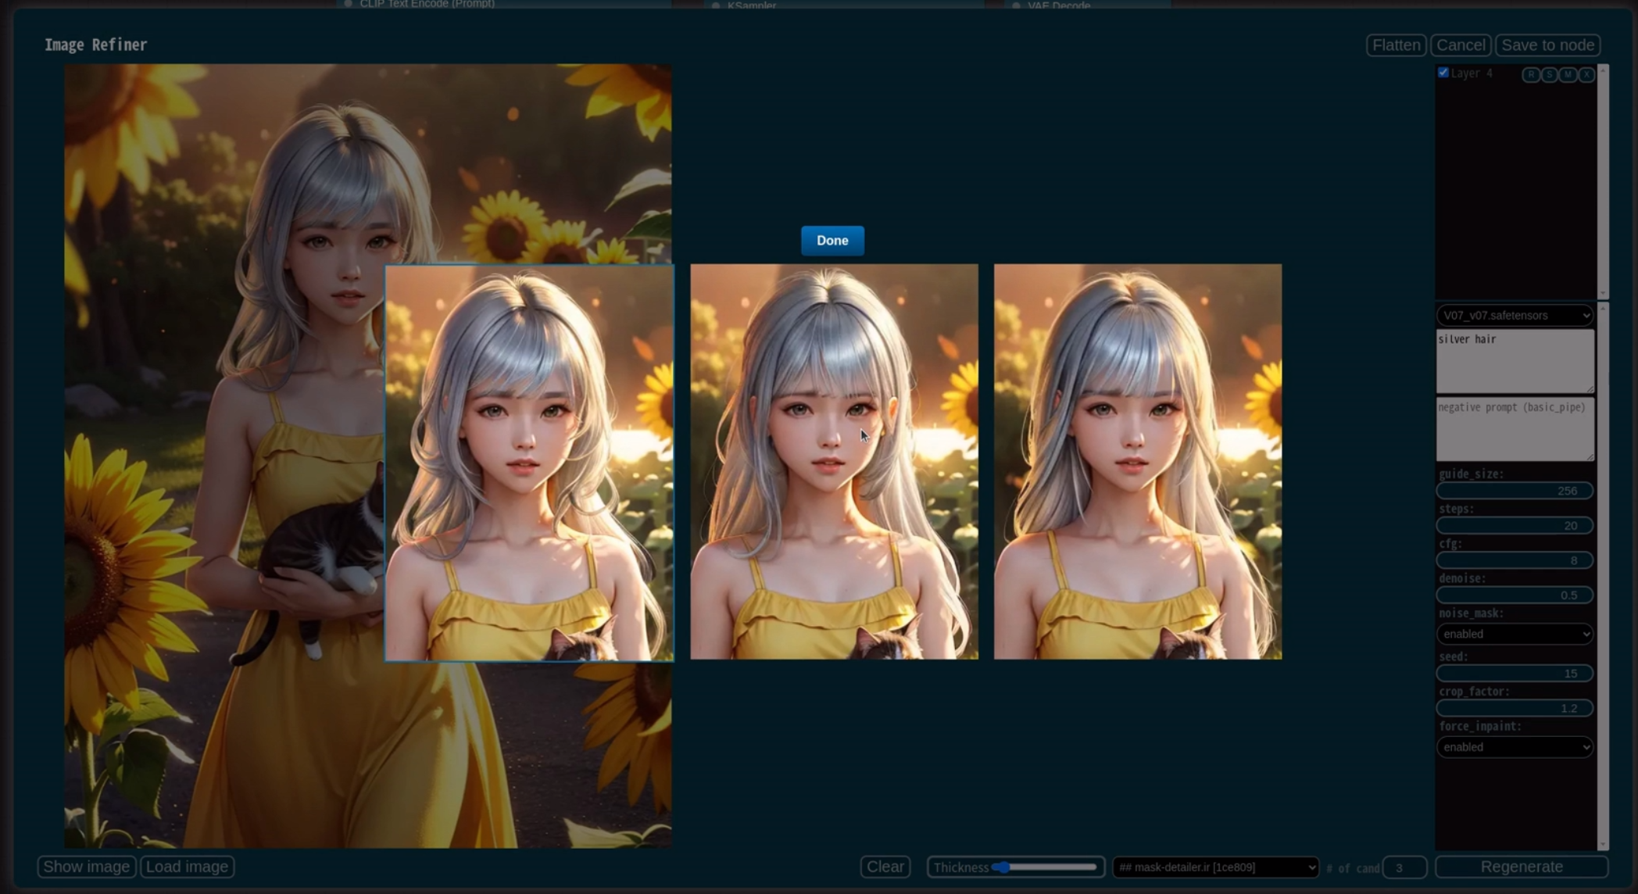Open the V07_v07.safetensors checkpoint dropdown
This screenshot has height=894, width=1638.
(1515, 316)
